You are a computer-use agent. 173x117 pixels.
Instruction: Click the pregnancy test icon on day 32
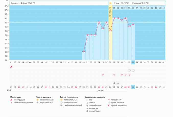[x=129, y=70]
